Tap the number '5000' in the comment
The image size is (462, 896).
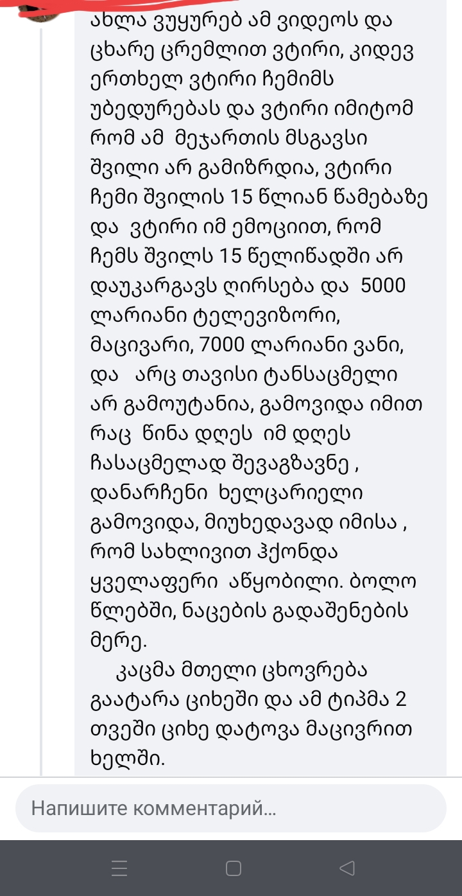[x=384, y=285]
